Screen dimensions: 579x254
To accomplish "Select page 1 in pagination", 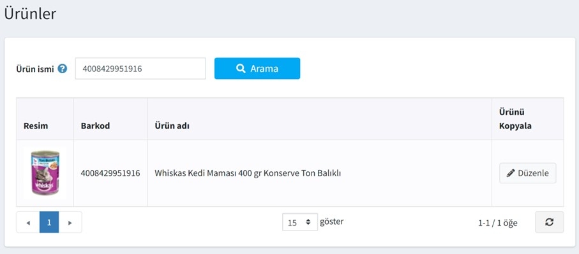I will tap(49, 222).
